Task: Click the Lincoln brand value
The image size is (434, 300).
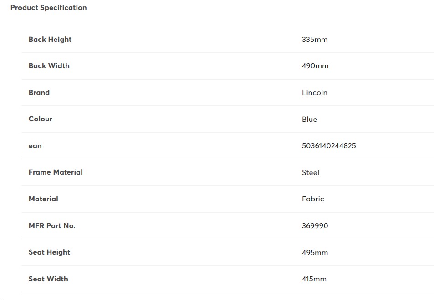Action: click(315, 93)
